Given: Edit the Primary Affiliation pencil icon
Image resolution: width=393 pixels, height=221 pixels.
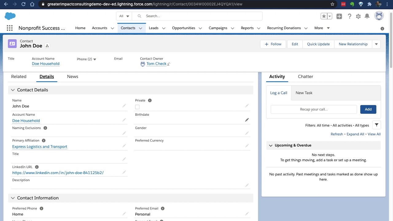Looking at the screenshot, I should 124,146.
